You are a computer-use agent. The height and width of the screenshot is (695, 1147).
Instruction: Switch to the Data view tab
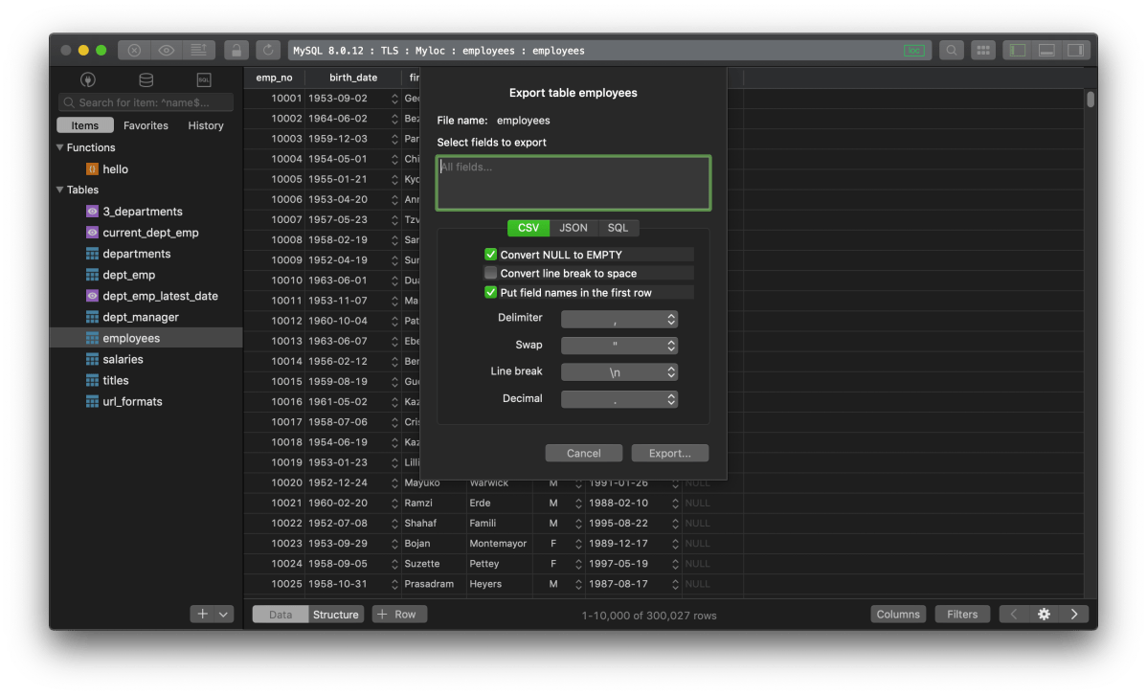click(x=281, y=615)
